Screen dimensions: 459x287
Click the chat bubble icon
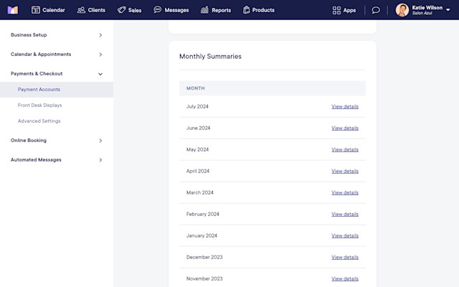click(x=376, y=10)
